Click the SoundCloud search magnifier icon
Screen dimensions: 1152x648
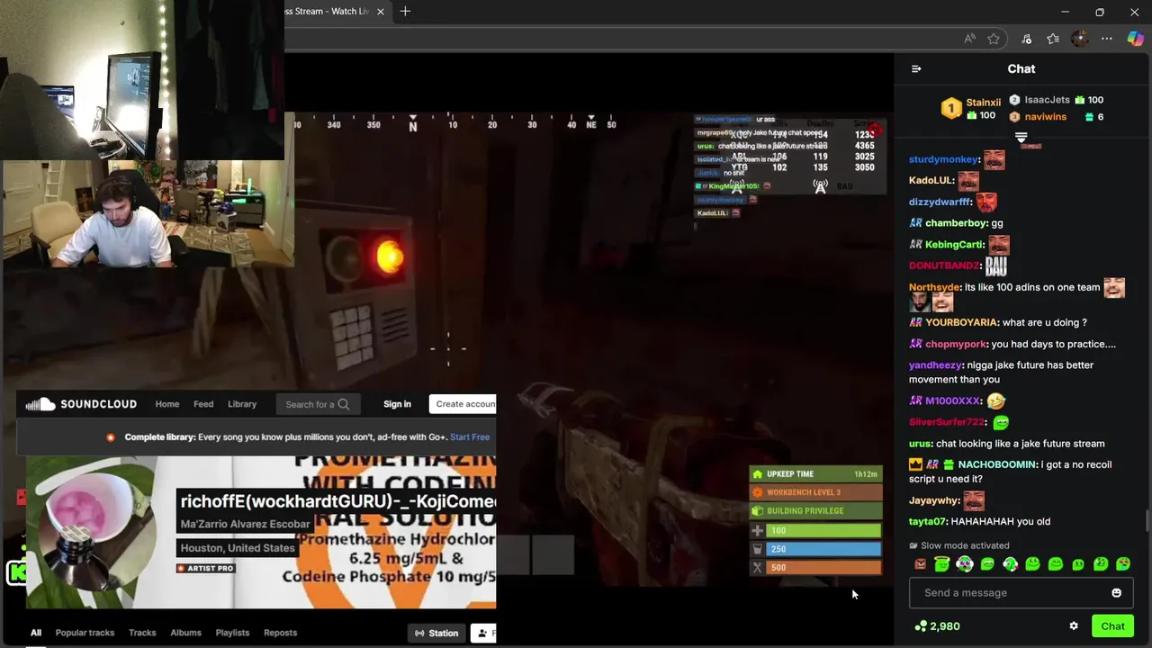coord(343,404)
